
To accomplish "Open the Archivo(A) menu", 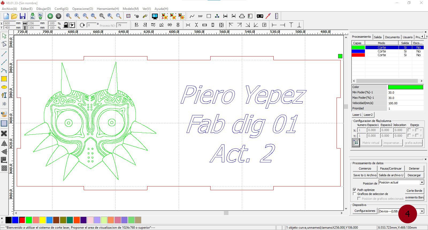I will pos(9,9).
